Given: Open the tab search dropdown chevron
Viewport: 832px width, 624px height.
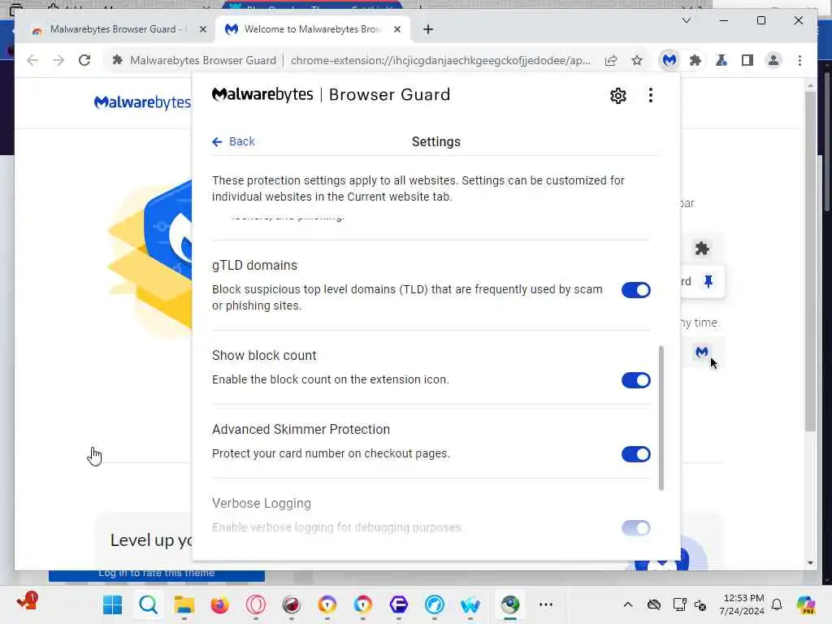Looking at the screenshot, I should (x=686, y=20).
